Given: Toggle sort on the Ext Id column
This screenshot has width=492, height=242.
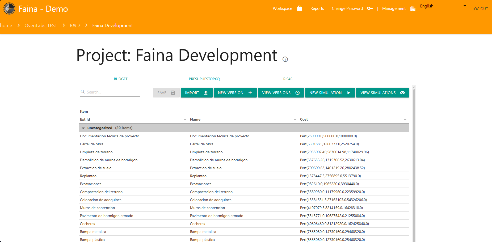Looking at the screenshot, I should click(x=185, y=119).
